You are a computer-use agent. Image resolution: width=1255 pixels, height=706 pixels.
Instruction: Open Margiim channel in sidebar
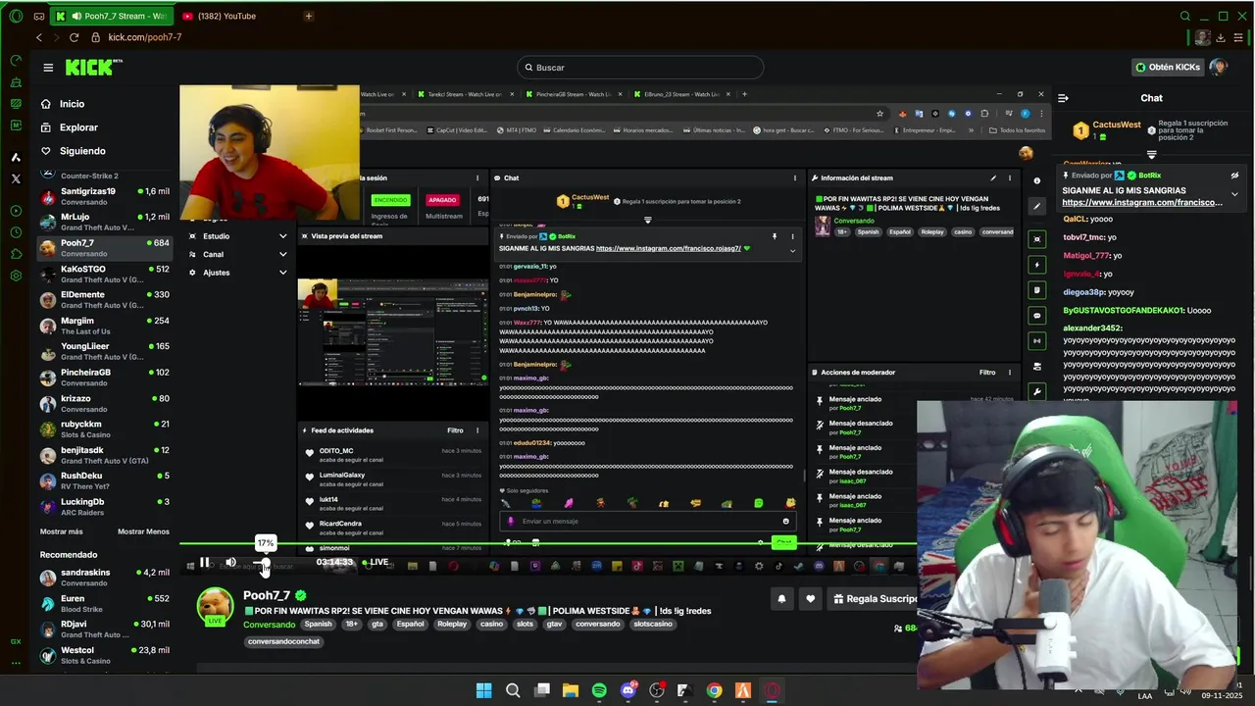tap(105, 326)
